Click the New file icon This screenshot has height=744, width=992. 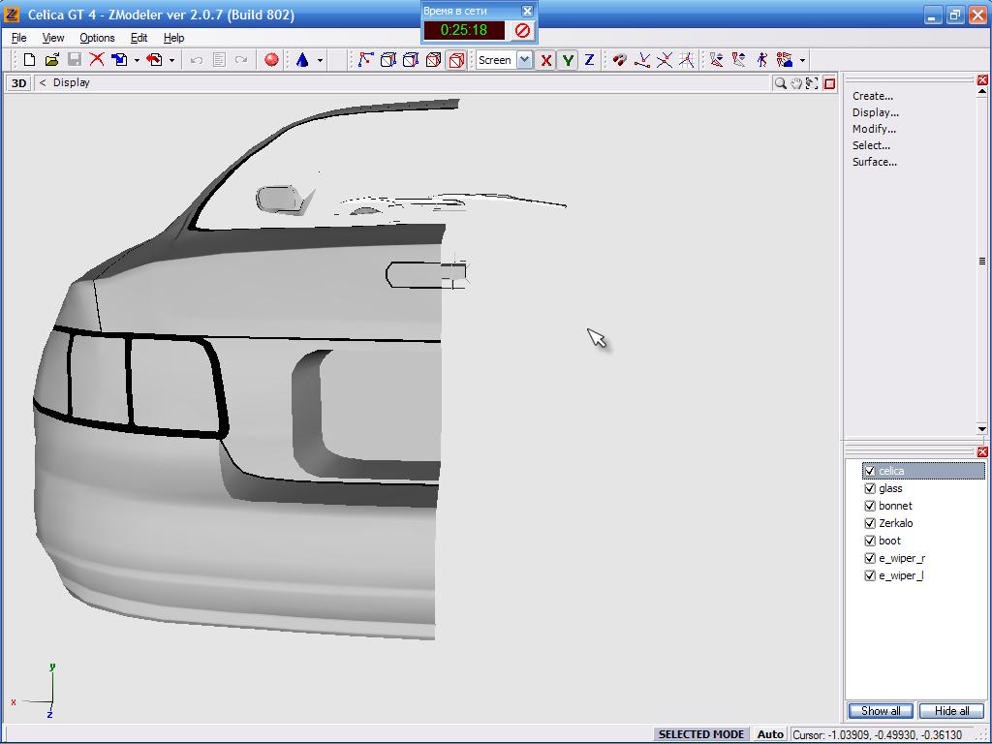pos(30,60)
